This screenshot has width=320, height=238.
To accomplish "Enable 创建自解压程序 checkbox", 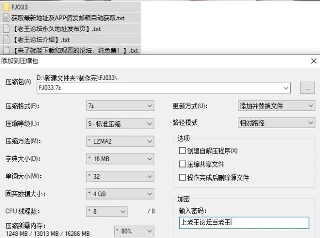I will click(182, 151).
